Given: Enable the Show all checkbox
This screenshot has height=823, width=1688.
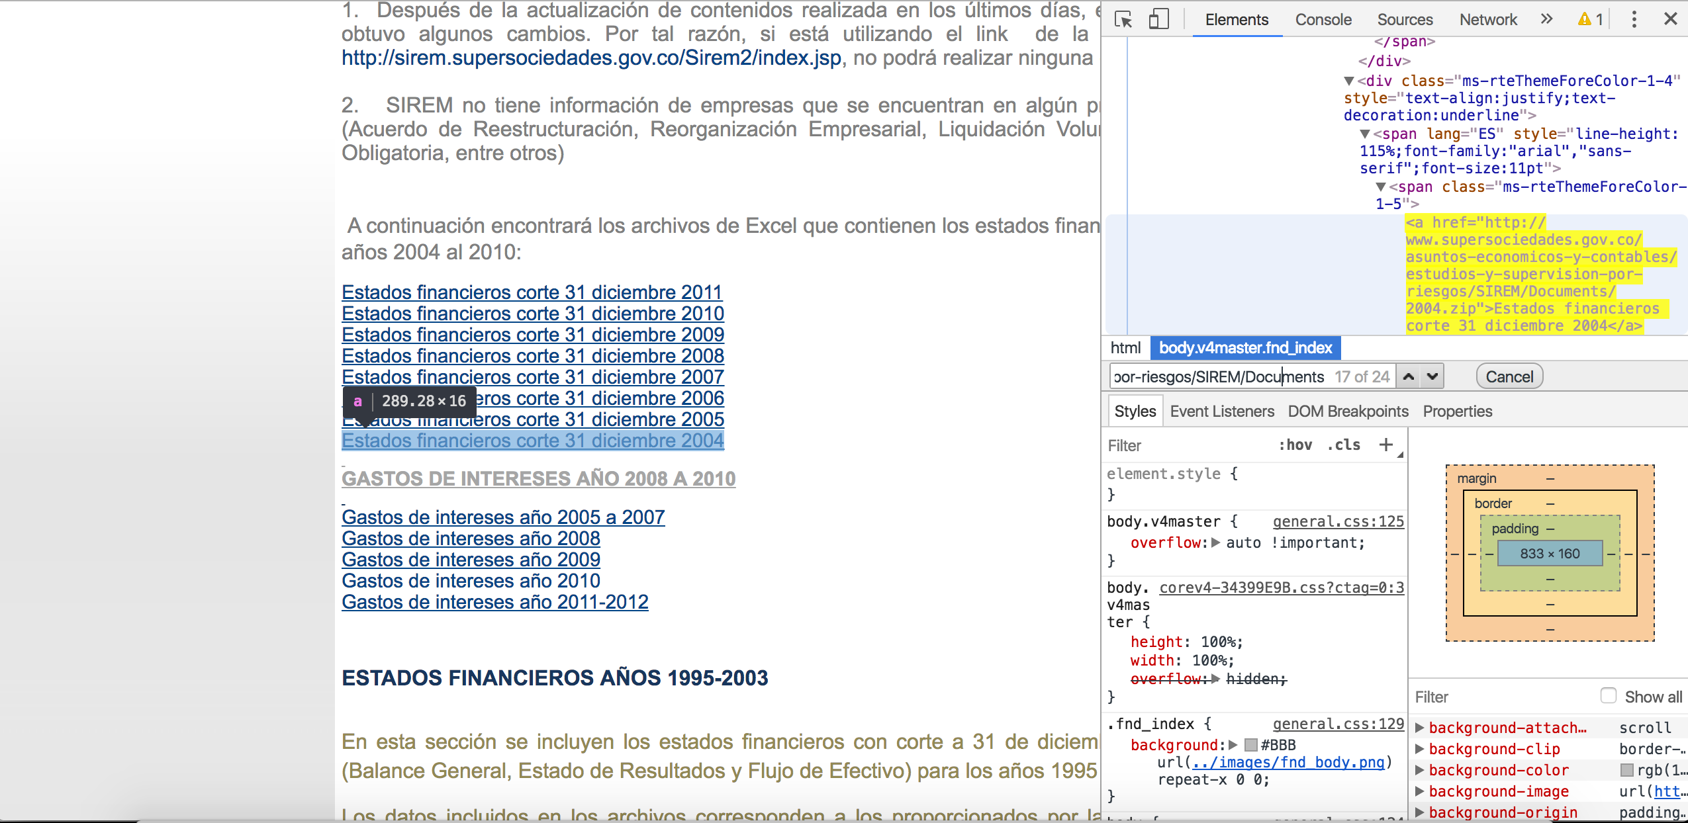Looking at the screenshot, I should 1609,695.
